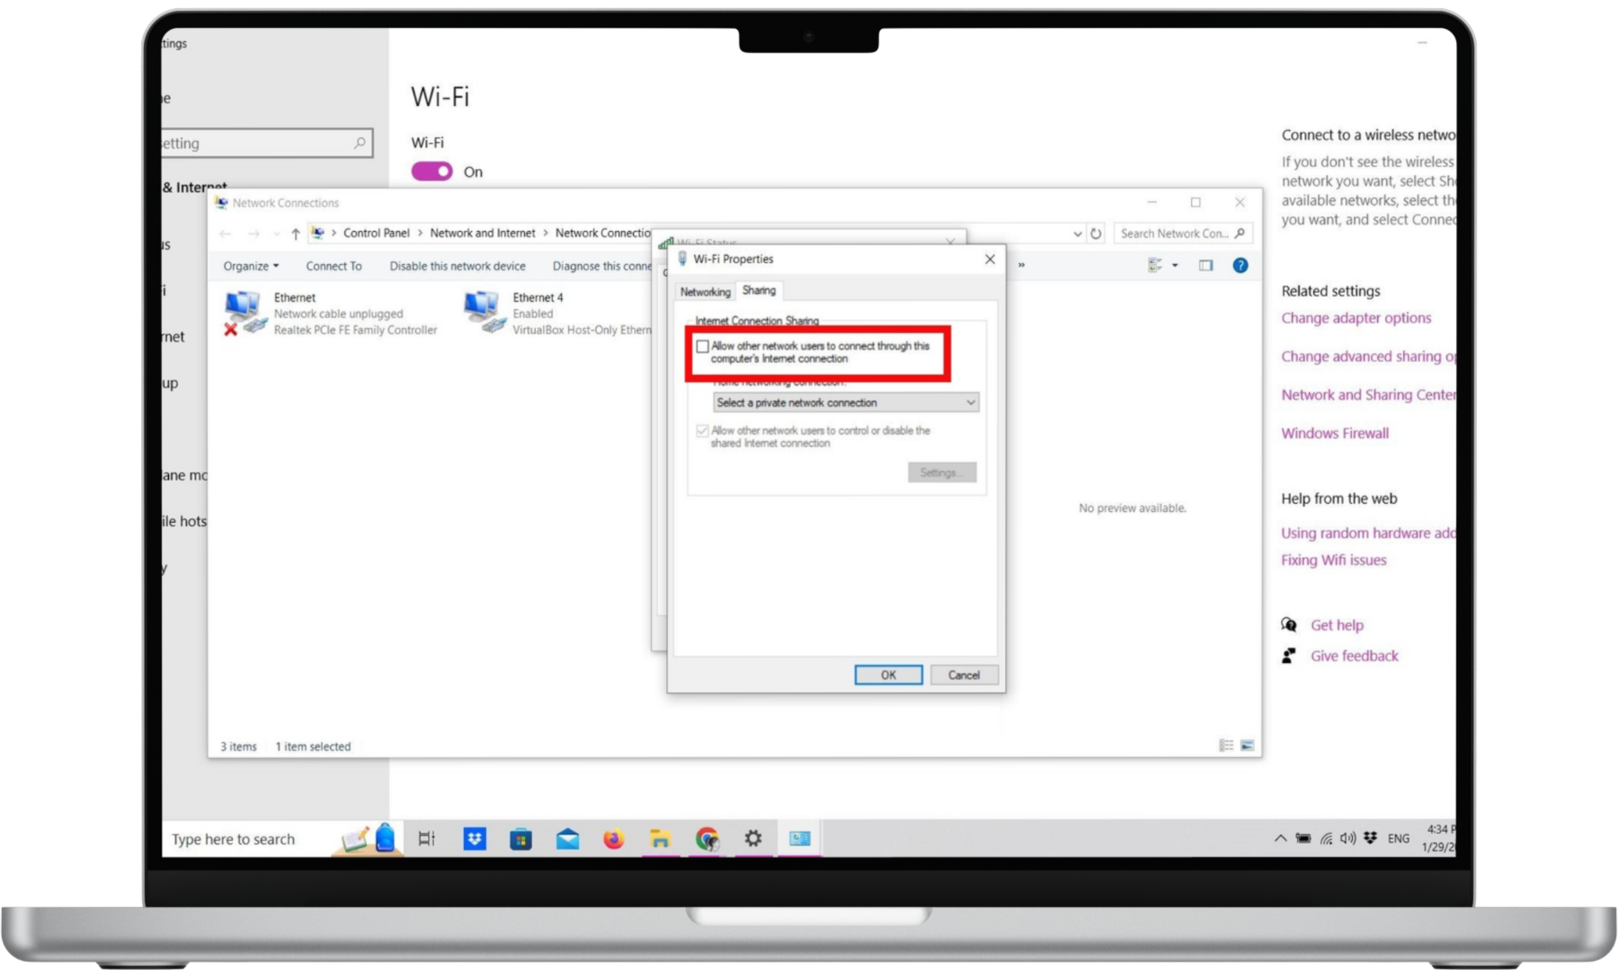
Task: Click the refresh icon in address bar
Action: tap(1096, 233)
